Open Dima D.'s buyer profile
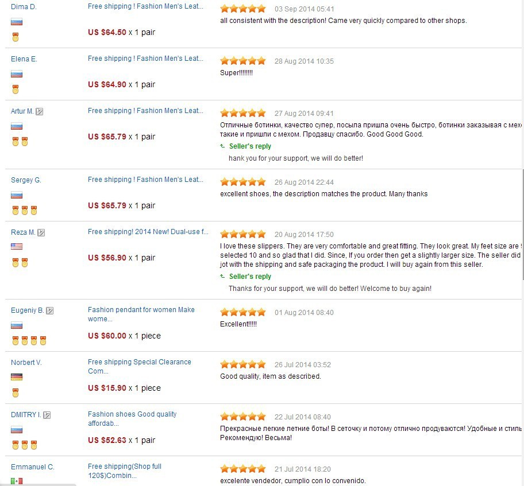This screenshot has width=524, height=486. coord(24,7)
